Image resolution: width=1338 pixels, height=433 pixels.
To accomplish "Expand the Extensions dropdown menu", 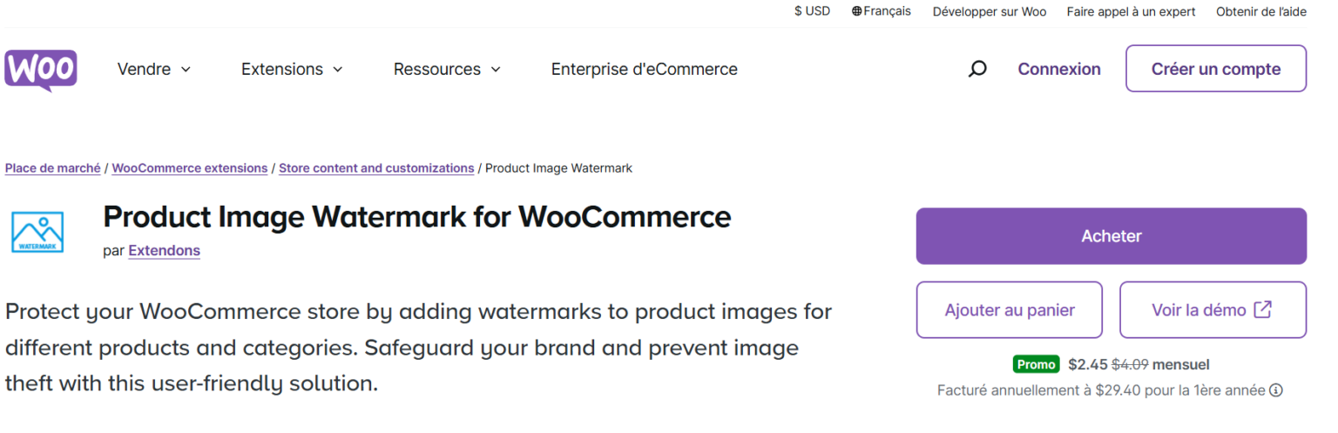I will pyautogui.click(x=292, y=69).
